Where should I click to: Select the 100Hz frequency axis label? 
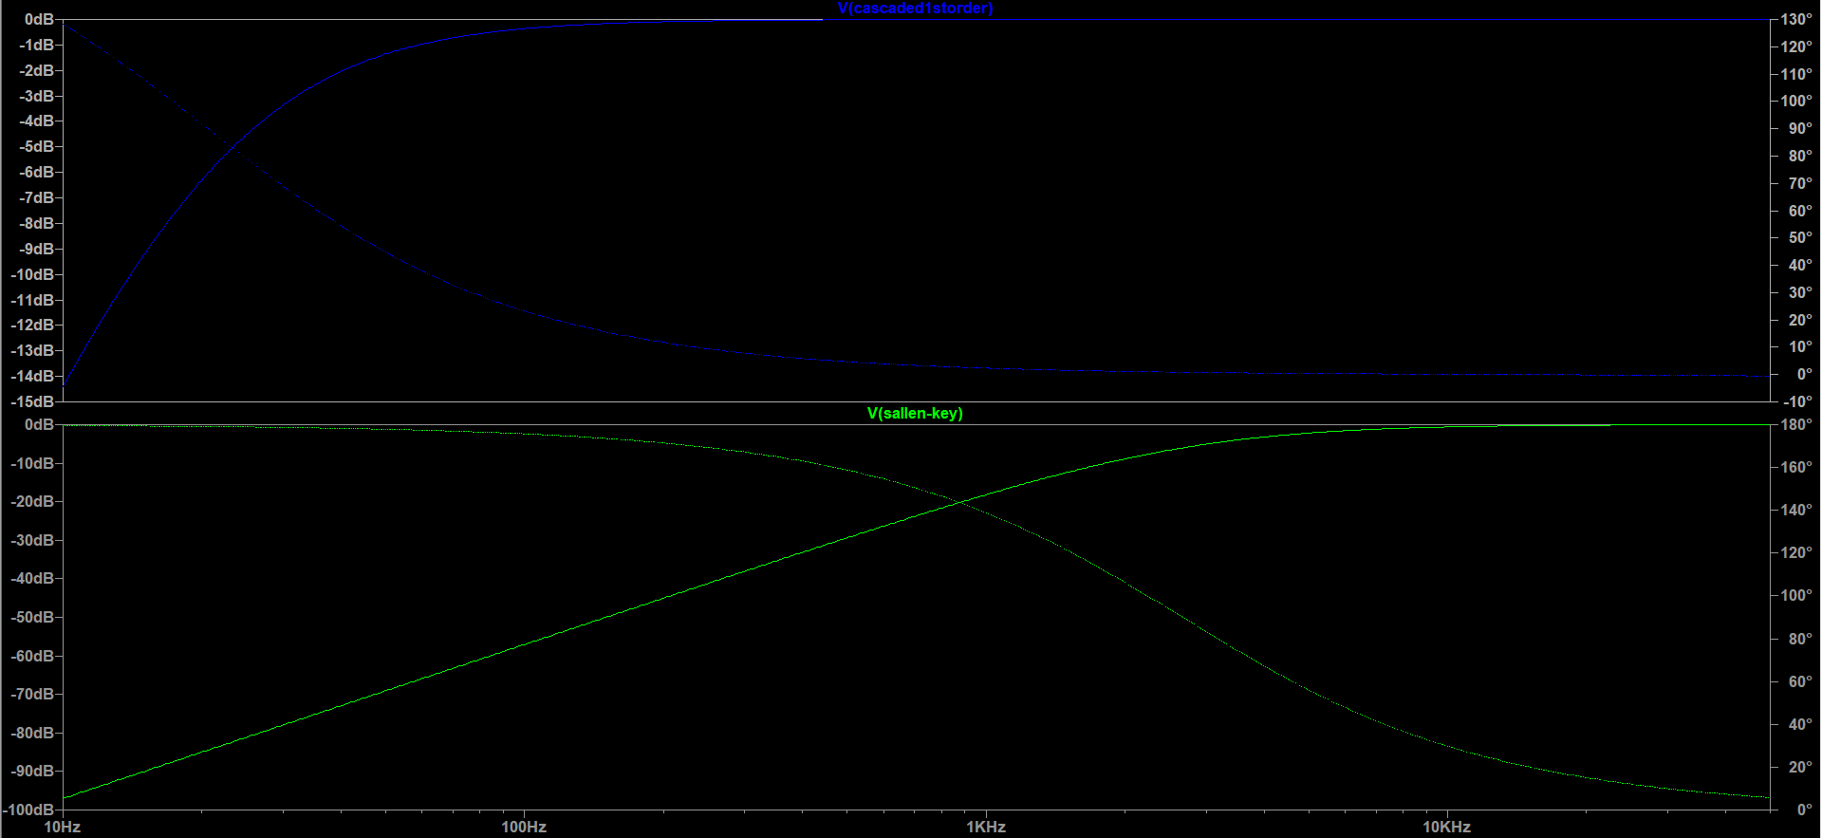524,827
